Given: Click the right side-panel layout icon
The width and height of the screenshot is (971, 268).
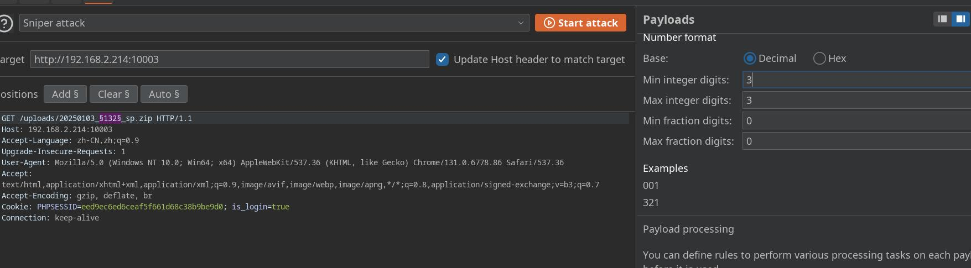Looking at the screenshot, I should [960, 19].
